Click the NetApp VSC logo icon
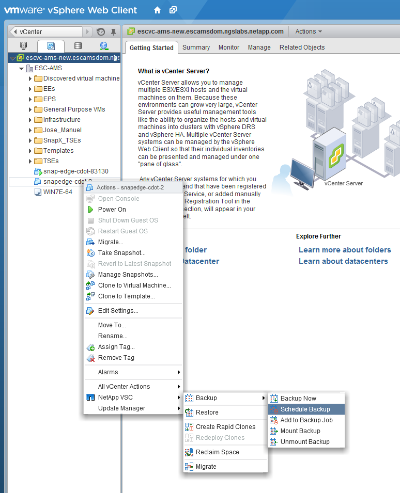The height and width of the screenshot is (493, 400). click(90, 397)
